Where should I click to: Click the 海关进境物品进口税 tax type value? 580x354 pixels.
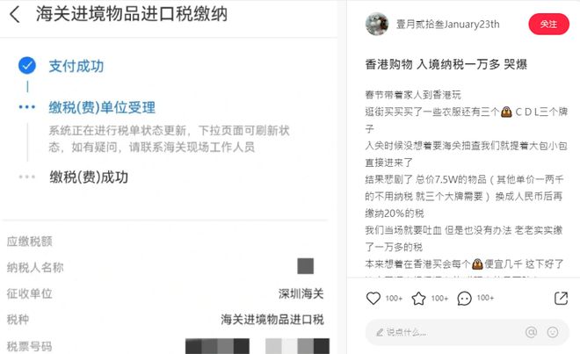pyautogui.click(x=272, y=319)
